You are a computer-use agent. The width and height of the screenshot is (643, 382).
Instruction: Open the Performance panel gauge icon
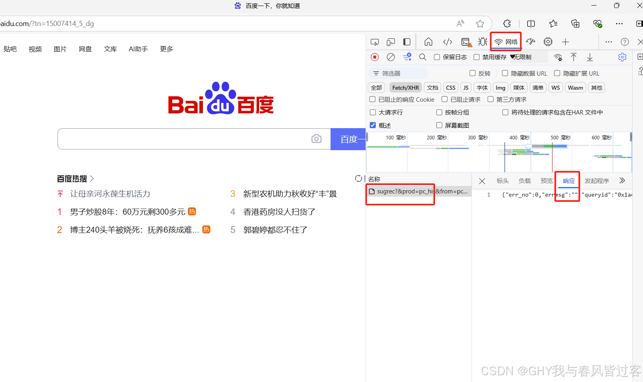tap(531, 42)
